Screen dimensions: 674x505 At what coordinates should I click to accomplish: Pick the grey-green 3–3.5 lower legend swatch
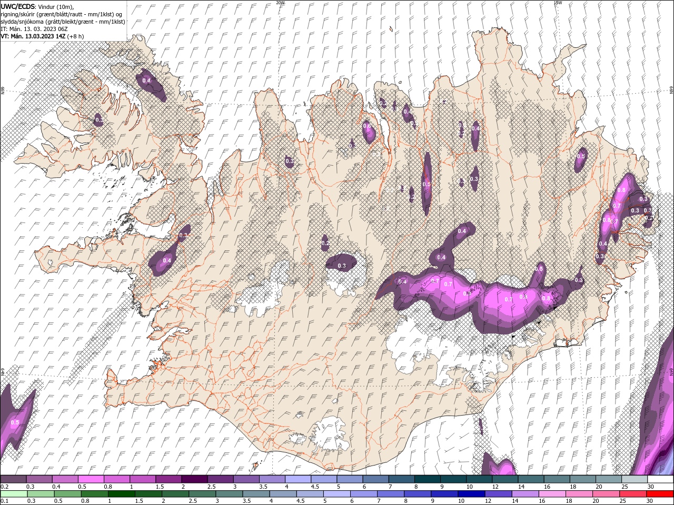pos(229,493)
